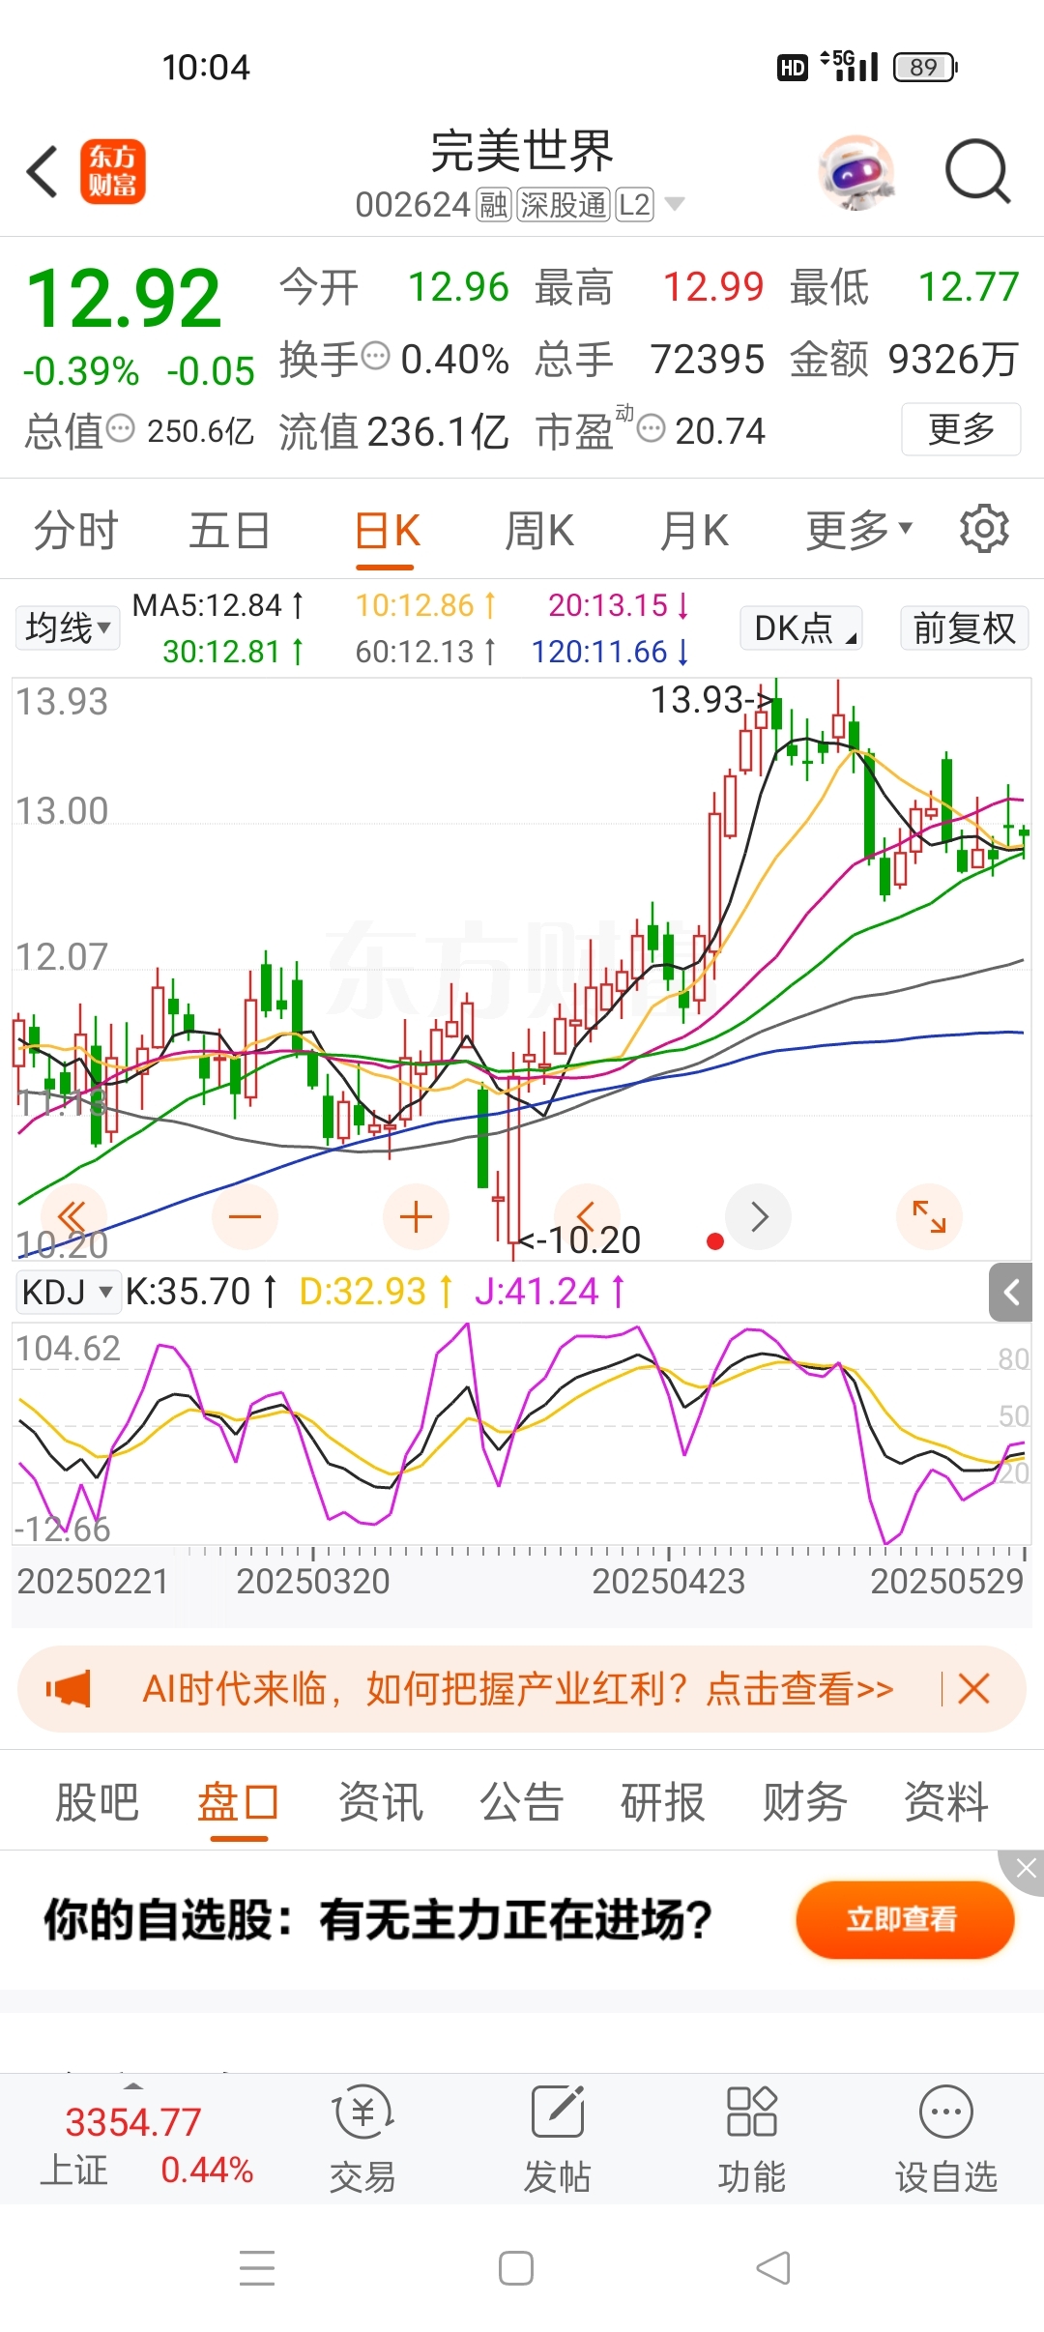
Task: Tap the 立即查看 orange button
Action: [x=905, y=1919]
